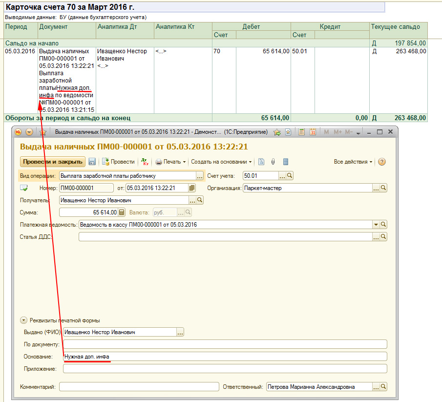Screen dimensions: 442x402
Task: Click the Провести и закрыть button
Action: click(53, 162)
